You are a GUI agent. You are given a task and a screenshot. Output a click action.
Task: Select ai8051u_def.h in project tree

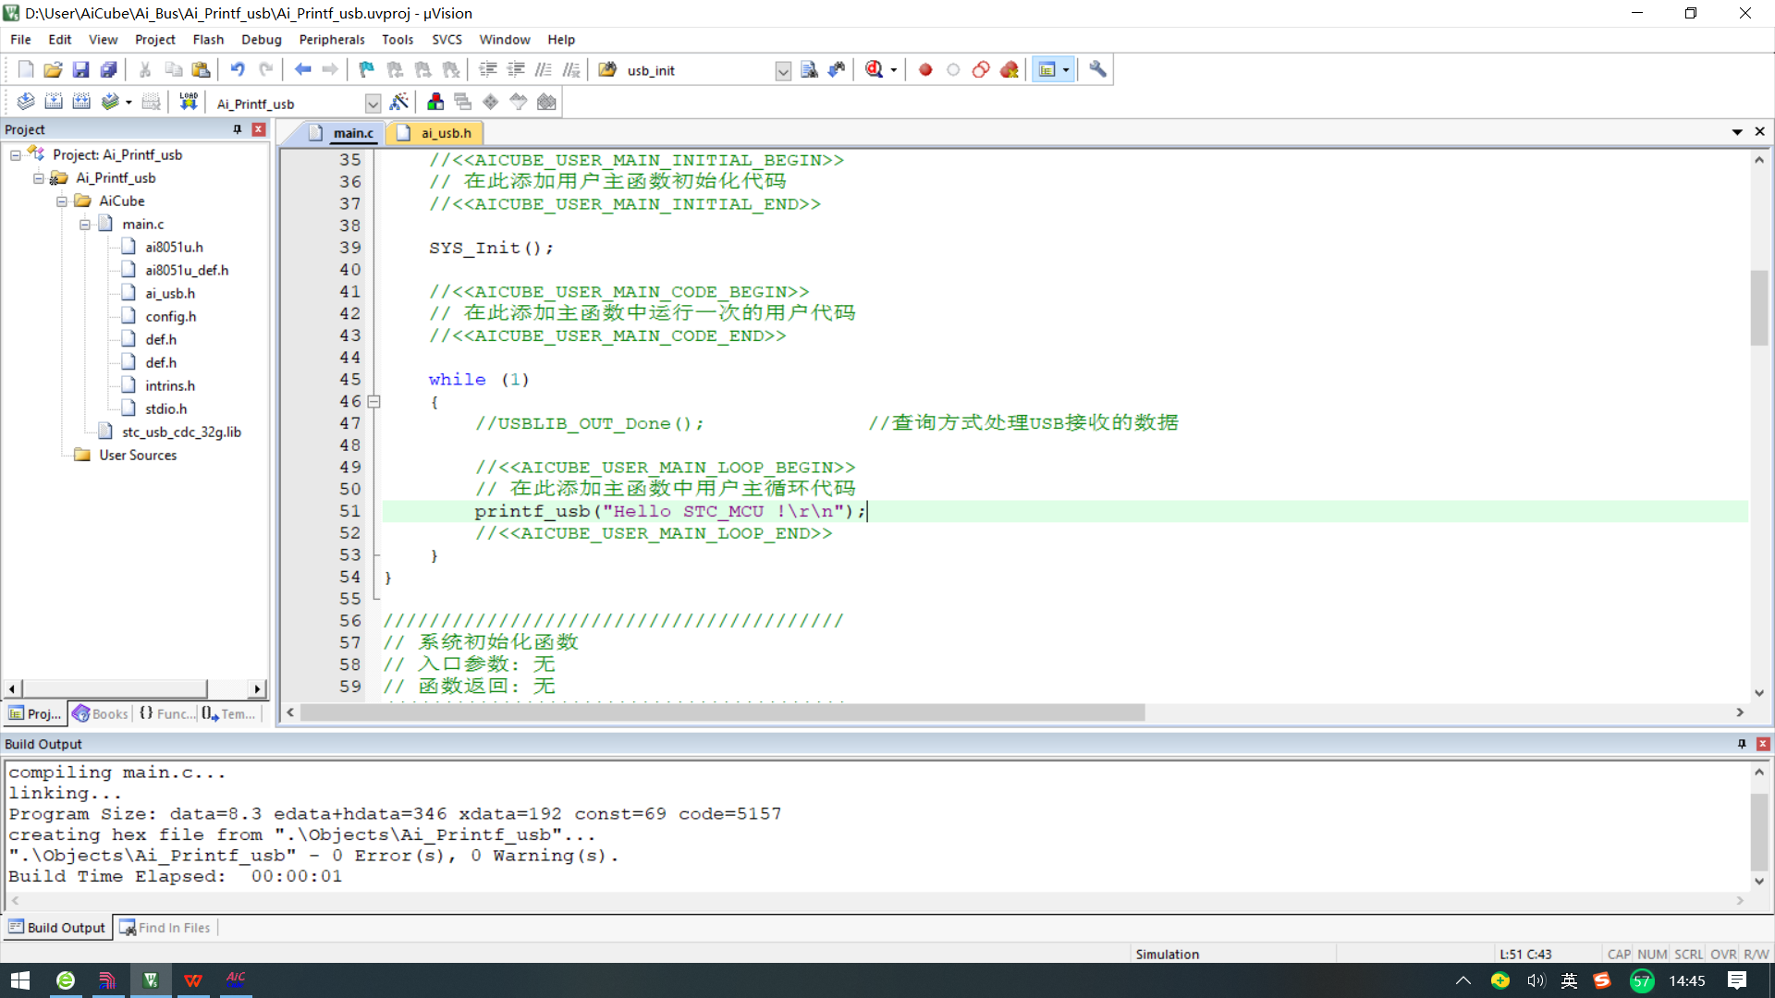(186, 271)
